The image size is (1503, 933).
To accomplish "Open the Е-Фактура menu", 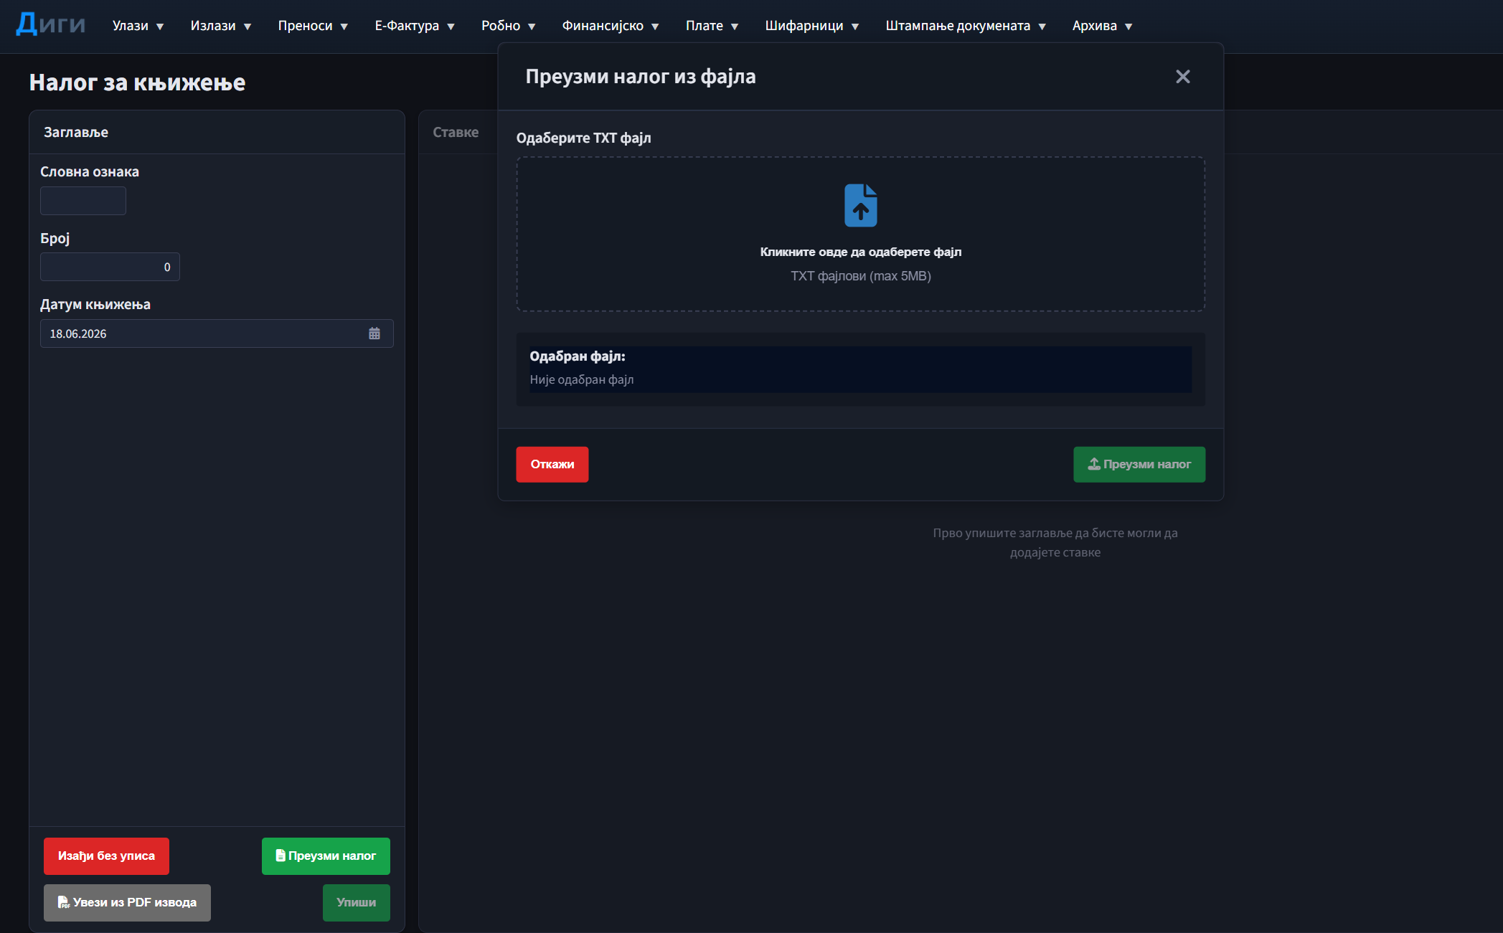I will click(x=415, y=26).
